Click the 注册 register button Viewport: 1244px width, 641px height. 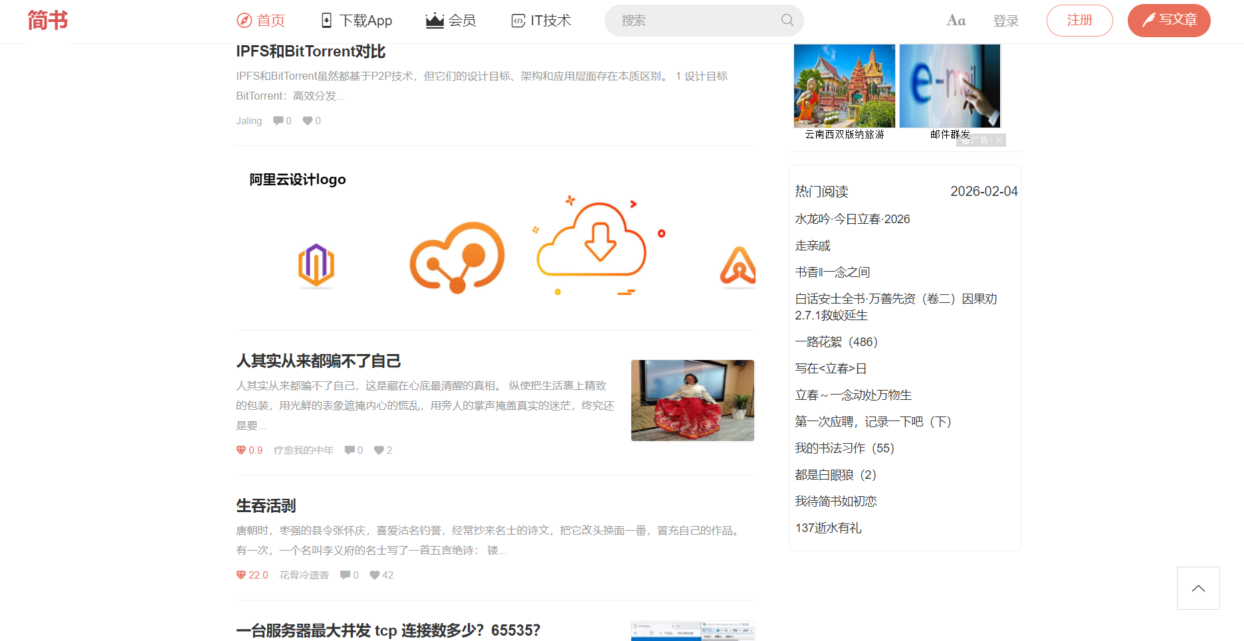pos(1079,21)
